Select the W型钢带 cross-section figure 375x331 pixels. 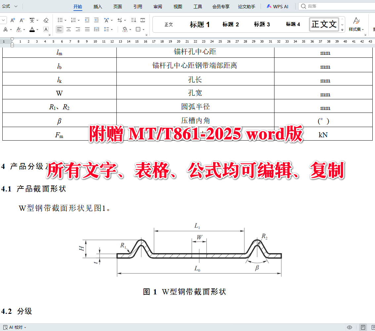tap(180, 249)
